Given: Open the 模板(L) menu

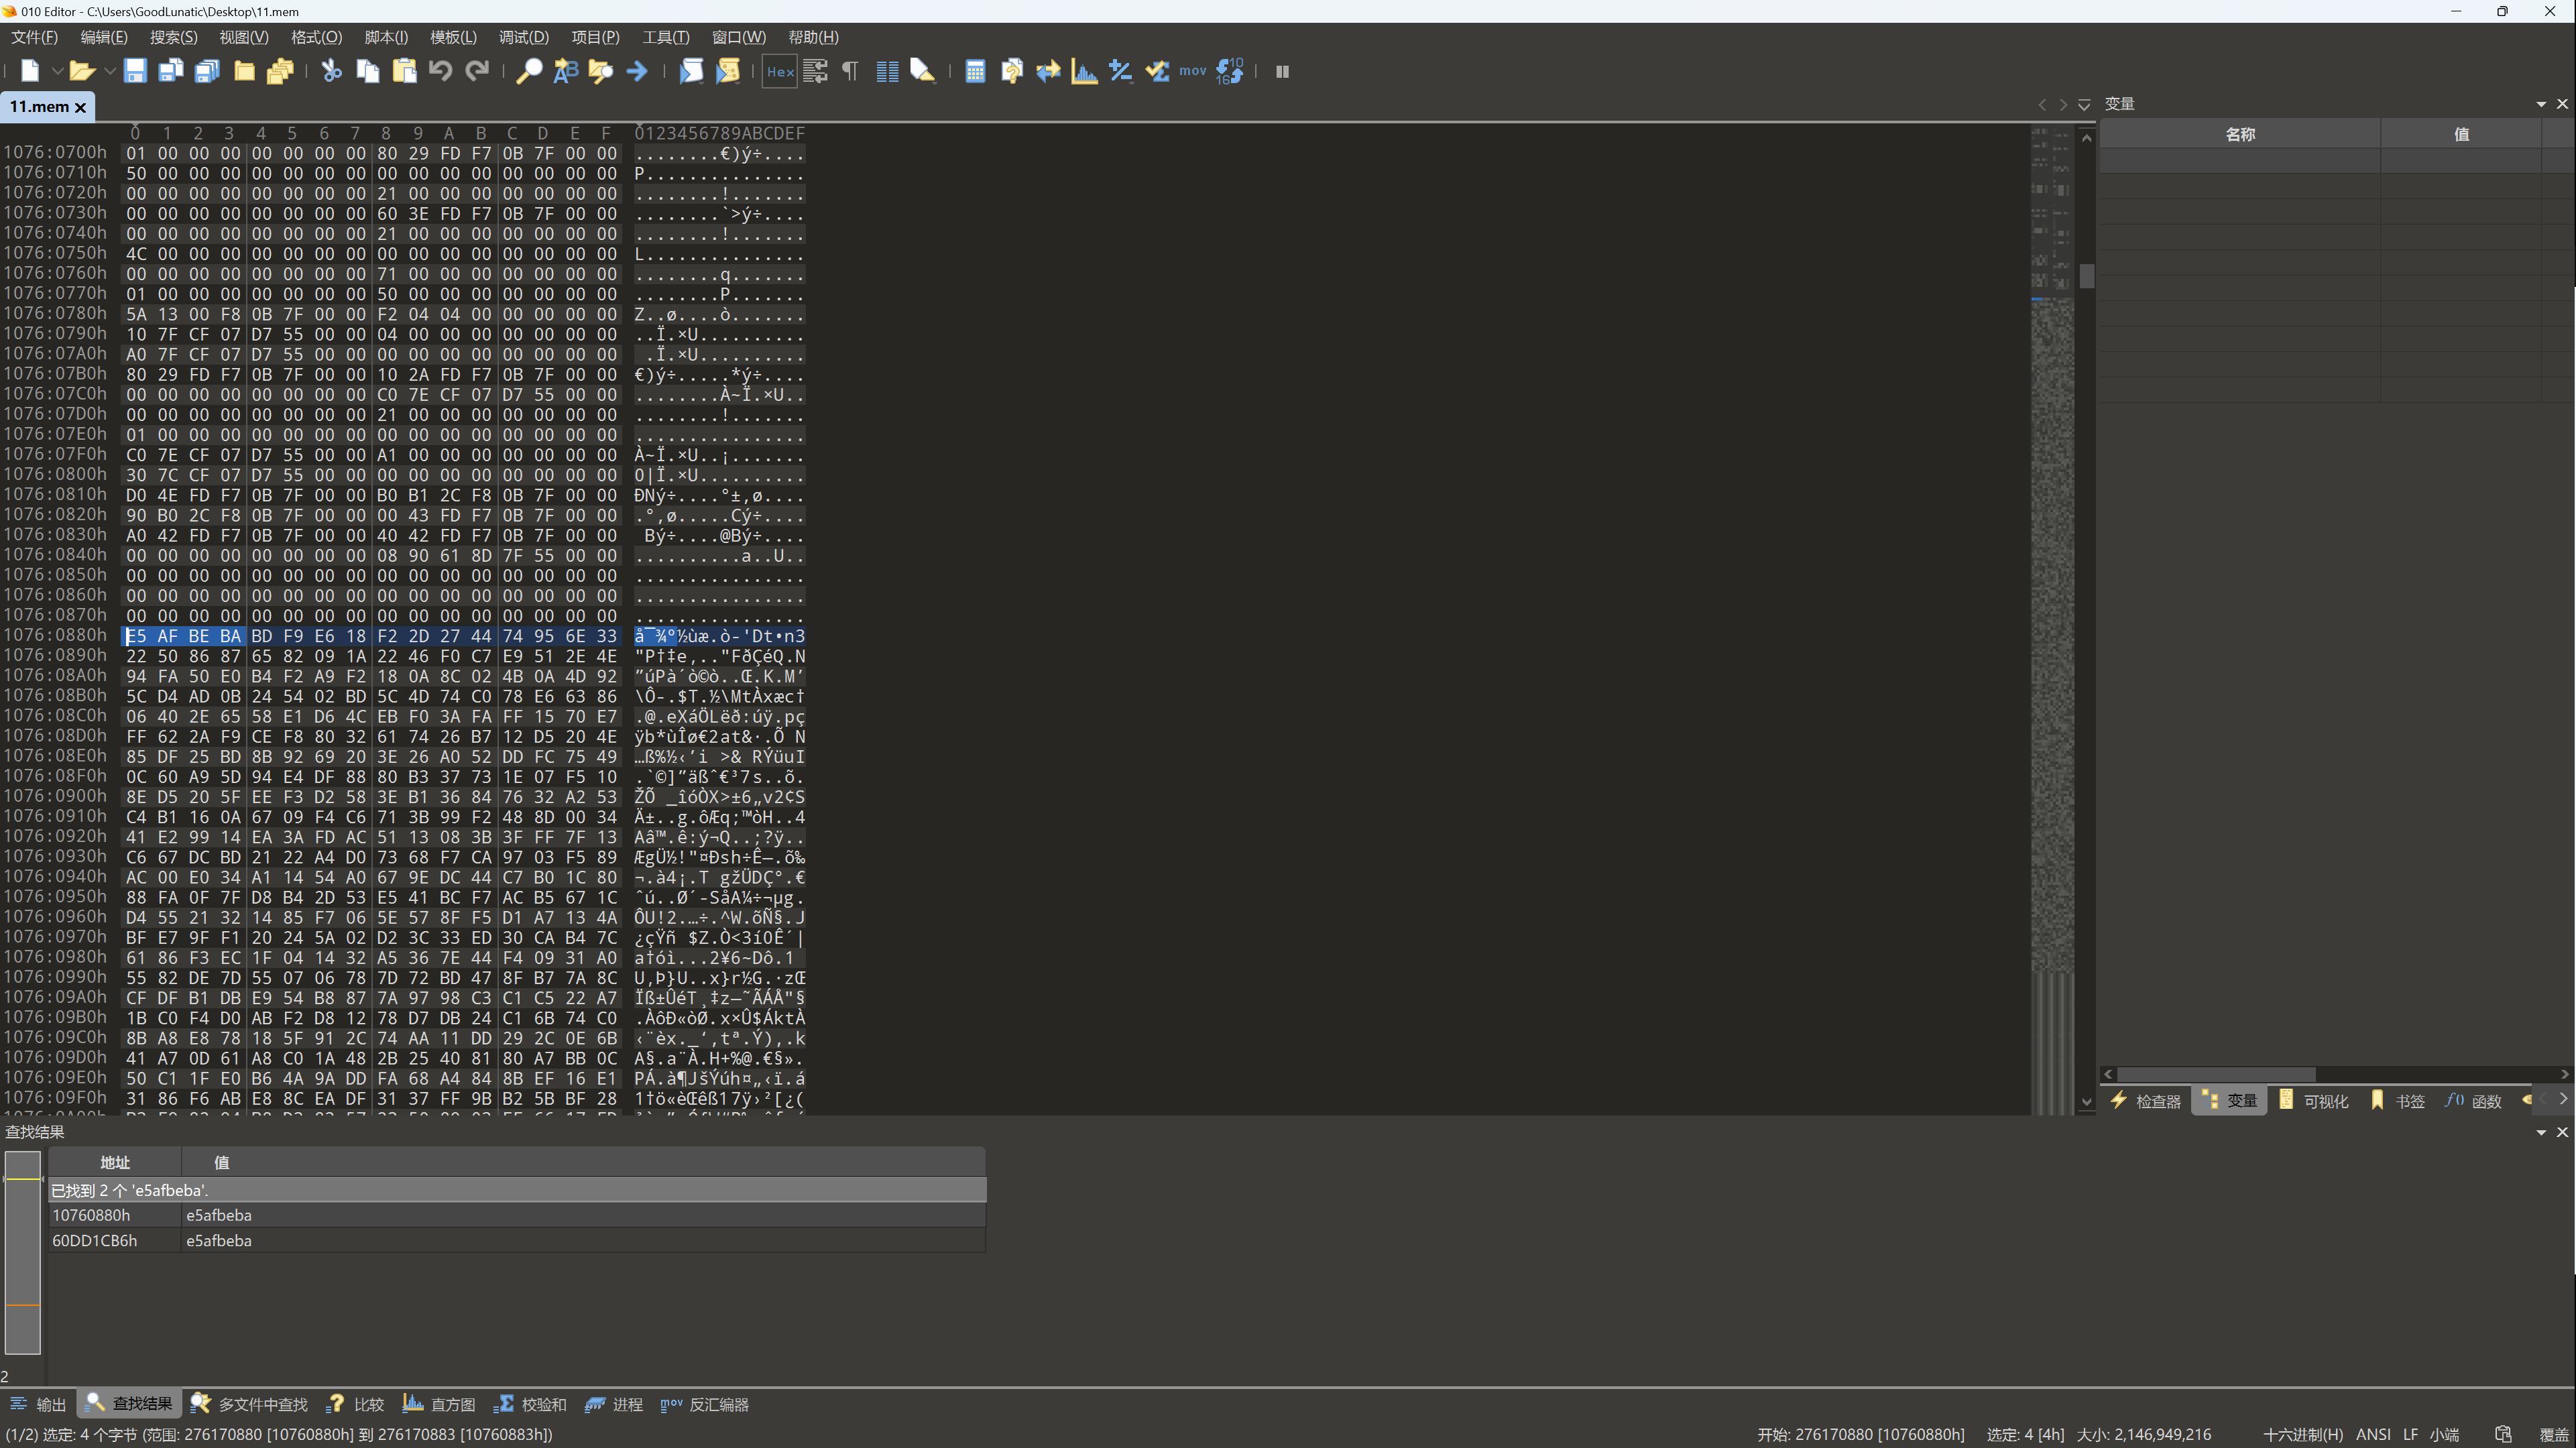Looking at the screenshot, I should 453,37.
